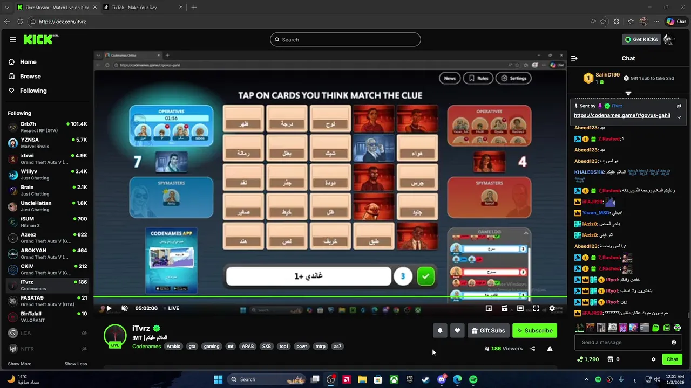Open browser extensions icon
The width and height of the screenshot is (691, 388).
[617, 22]
